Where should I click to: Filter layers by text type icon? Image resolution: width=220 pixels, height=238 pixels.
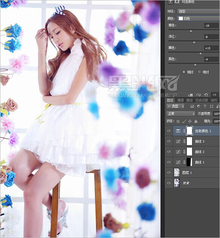(x=205, y=106)
